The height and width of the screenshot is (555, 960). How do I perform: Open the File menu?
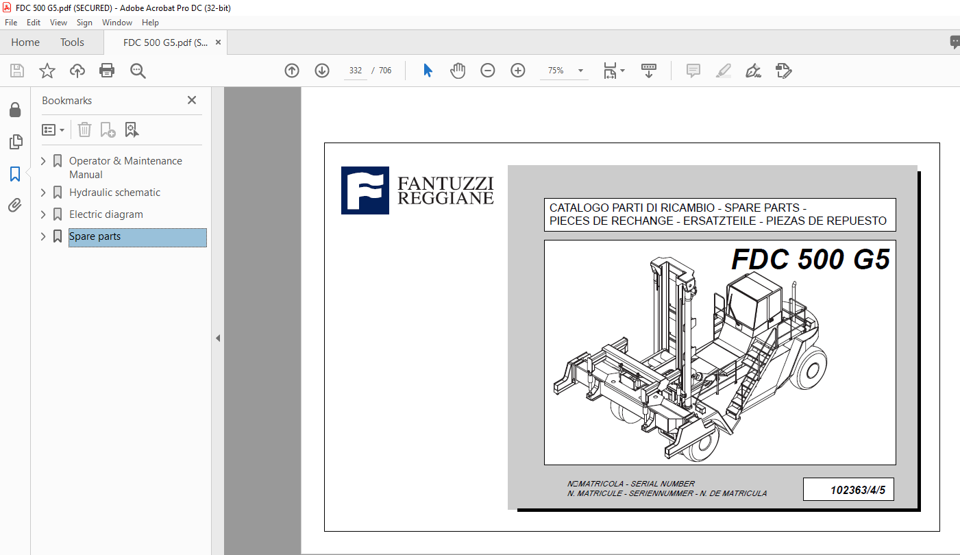tap(11, 23)
